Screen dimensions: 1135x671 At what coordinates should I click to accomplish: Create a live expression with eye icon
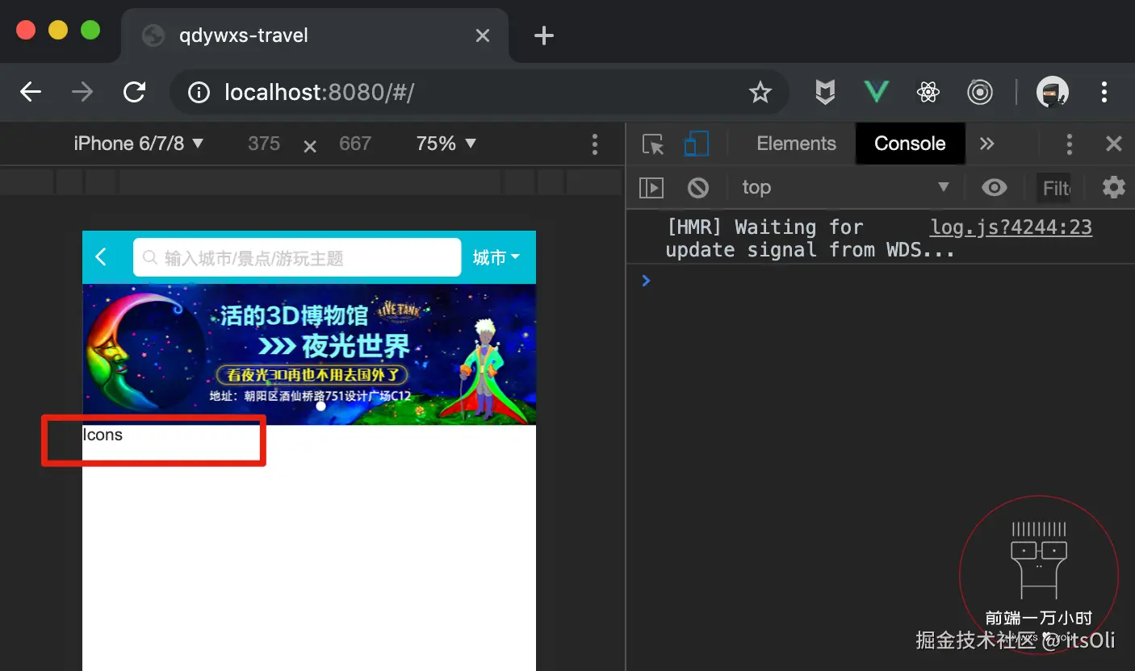pos(994,188)
